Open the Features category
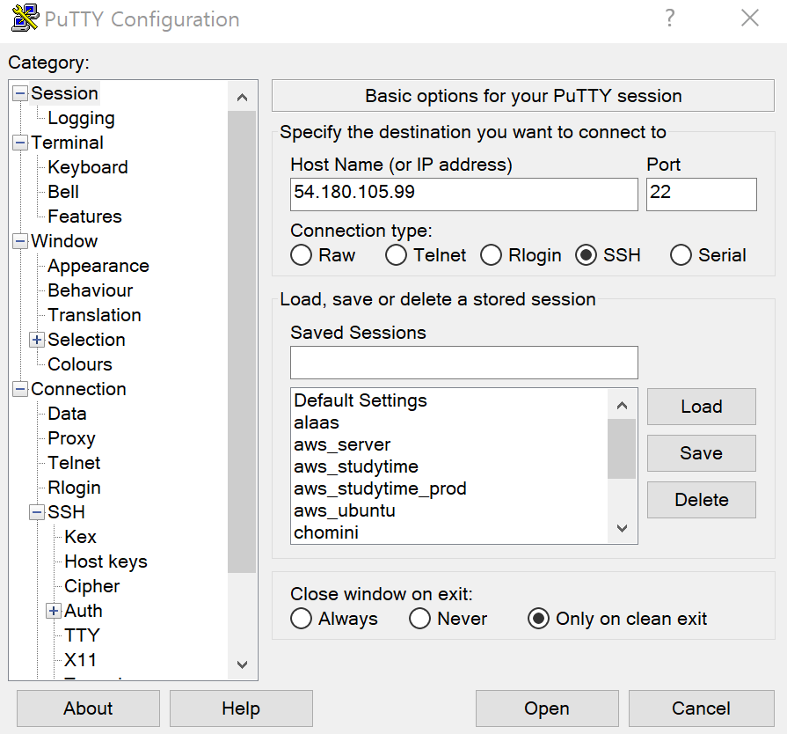Image resolution: width=787 pixels, height=734 pixels. tap(84, 217)
